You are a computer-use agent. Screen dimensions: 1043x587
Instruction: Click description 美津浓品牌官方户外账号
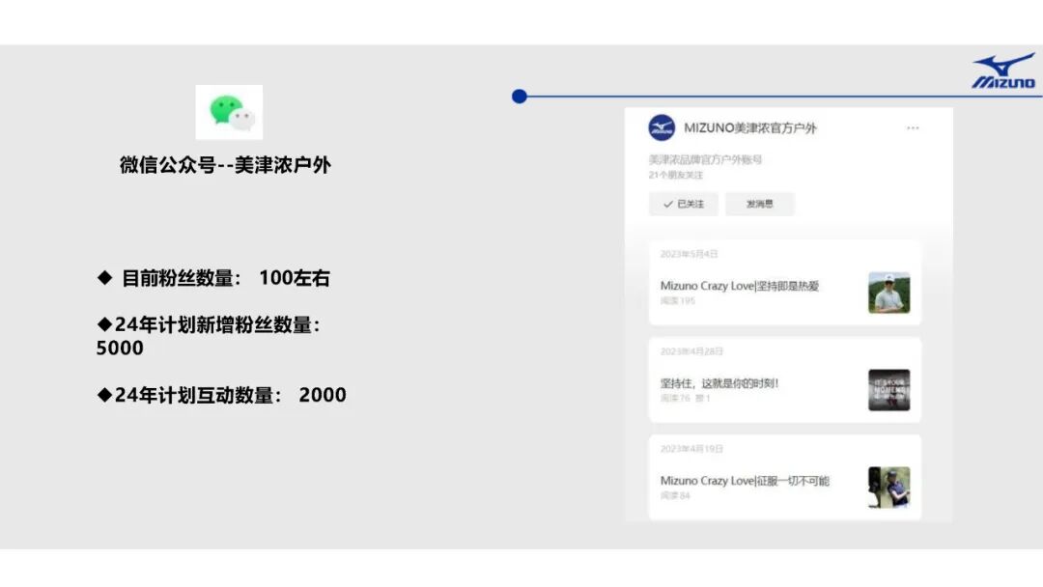pyautogui.click(x=705, y=159)
